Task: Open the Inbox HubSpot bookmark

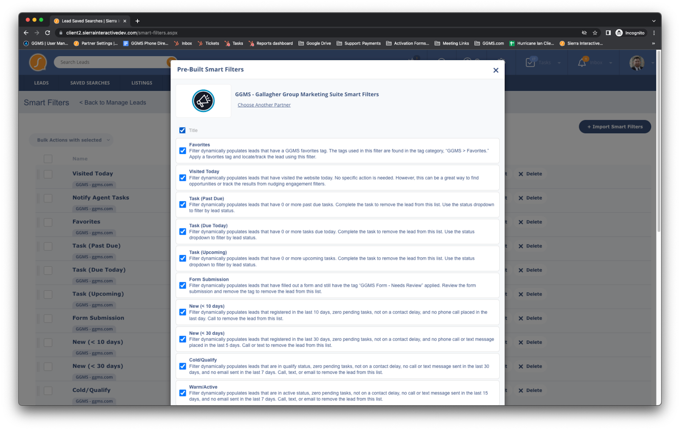Action: [183, 43]
